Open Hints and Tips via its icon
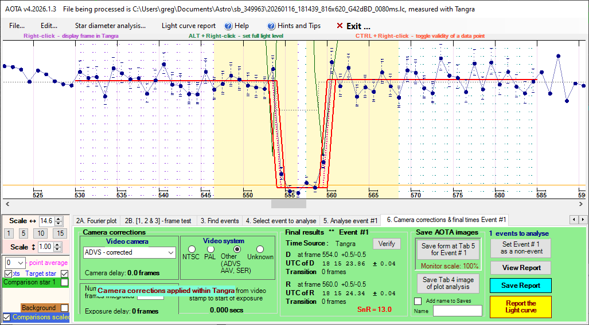The width and height of the screenshot is (589, 325). (x=272, y=26)
